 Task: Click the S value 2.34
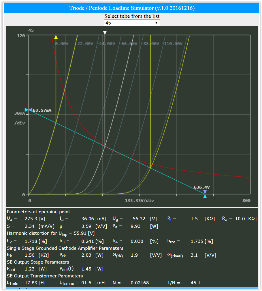30,226
